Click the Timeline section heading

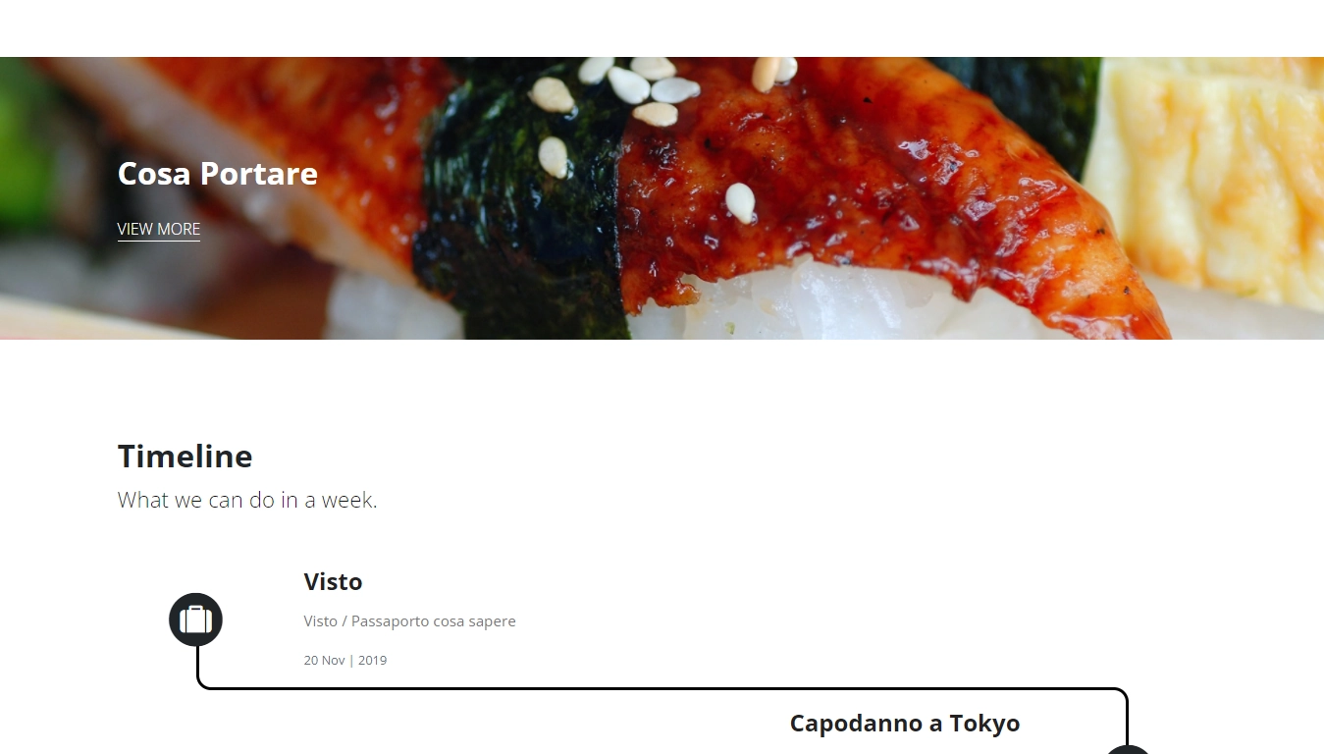click(185, 457)
